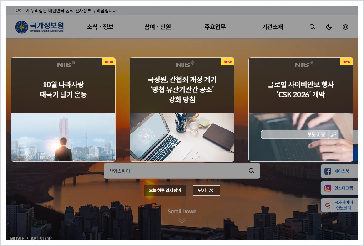Open 국가사이버 안보센터 link
Viewport: 364px width, 246px height.
(x=340, y=205)
